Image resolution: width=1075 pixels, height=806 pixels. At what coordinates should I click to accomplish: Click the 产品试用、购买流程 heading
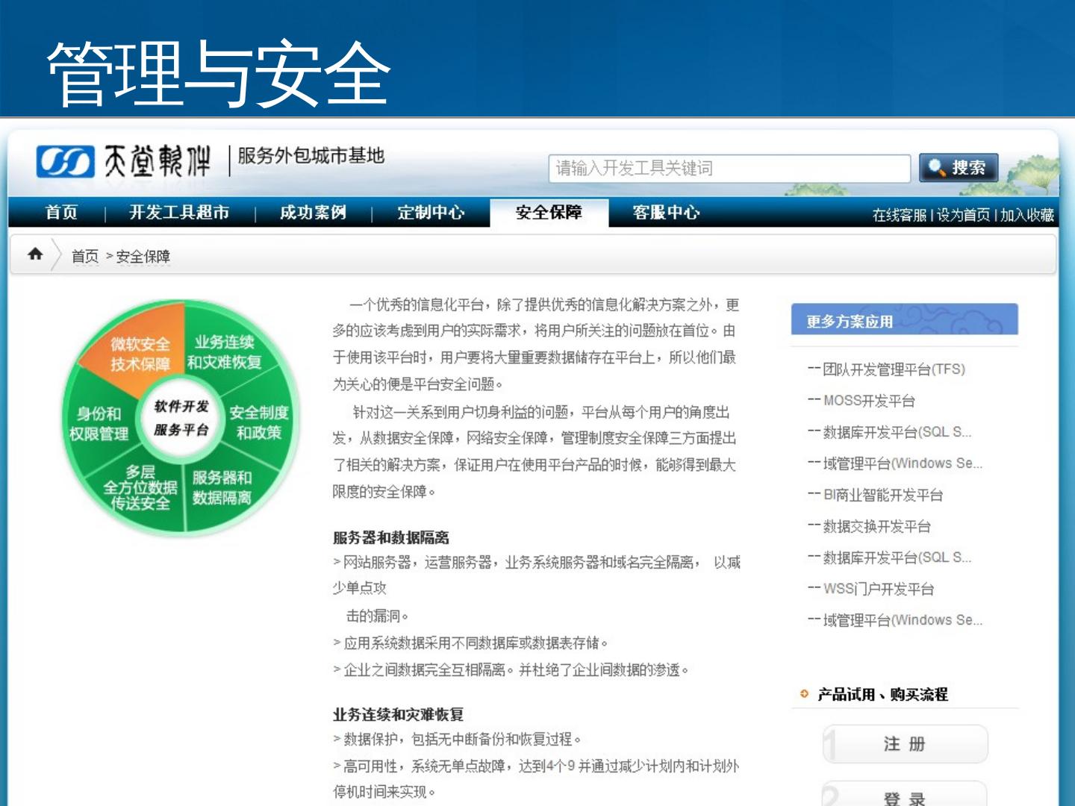pos(882,695)
